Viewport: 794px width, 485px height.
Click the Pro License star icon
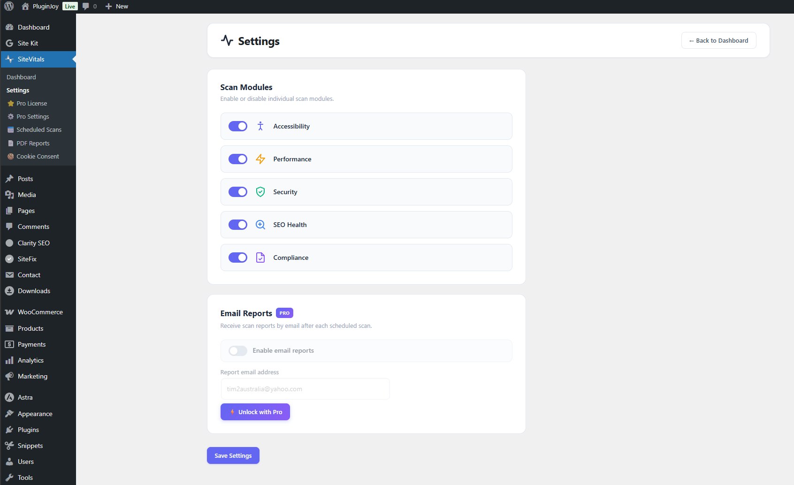(x=10, y=103)
